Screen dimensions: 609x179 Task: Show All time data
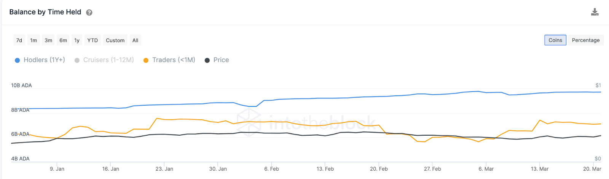135,40
